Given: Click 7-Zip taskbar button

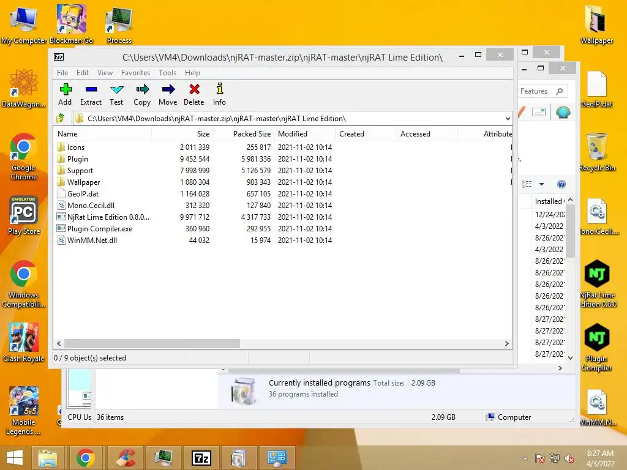Looking at the screenshot, I should pos(201,458).
